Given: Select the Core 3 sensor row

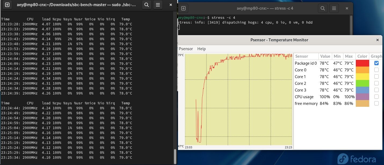Looking at the screenshot, I should click(338, 90).
